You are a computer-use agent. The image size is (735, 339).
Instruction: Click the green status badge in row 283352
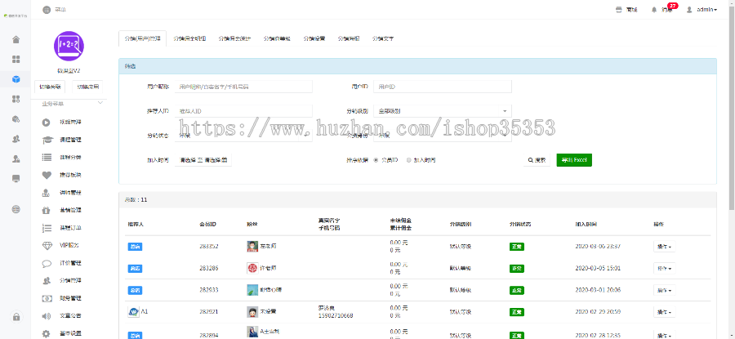click(517, 246)
